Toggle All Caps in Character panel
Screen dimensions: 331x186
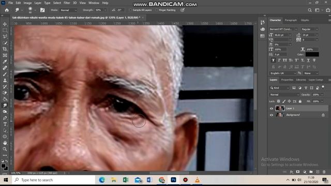tap(285, 60)
